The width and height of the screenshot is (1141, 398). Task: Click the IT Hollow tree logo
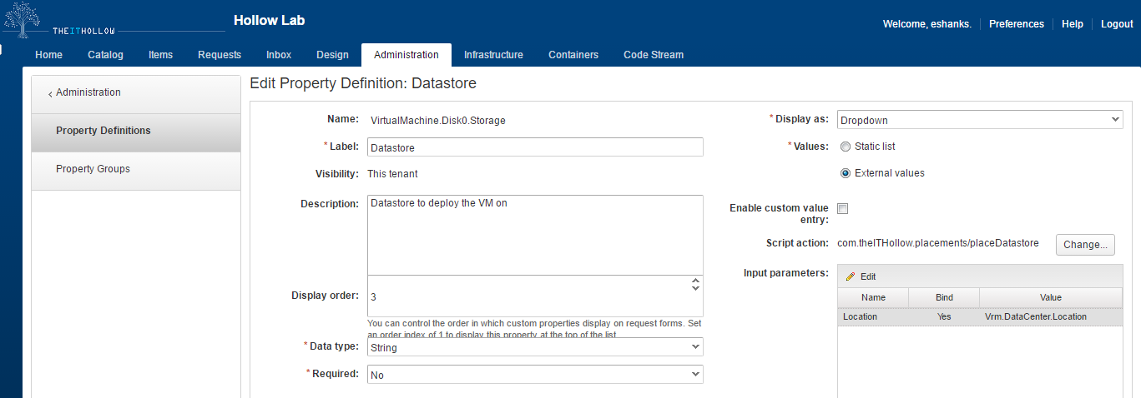pos(23,20)
